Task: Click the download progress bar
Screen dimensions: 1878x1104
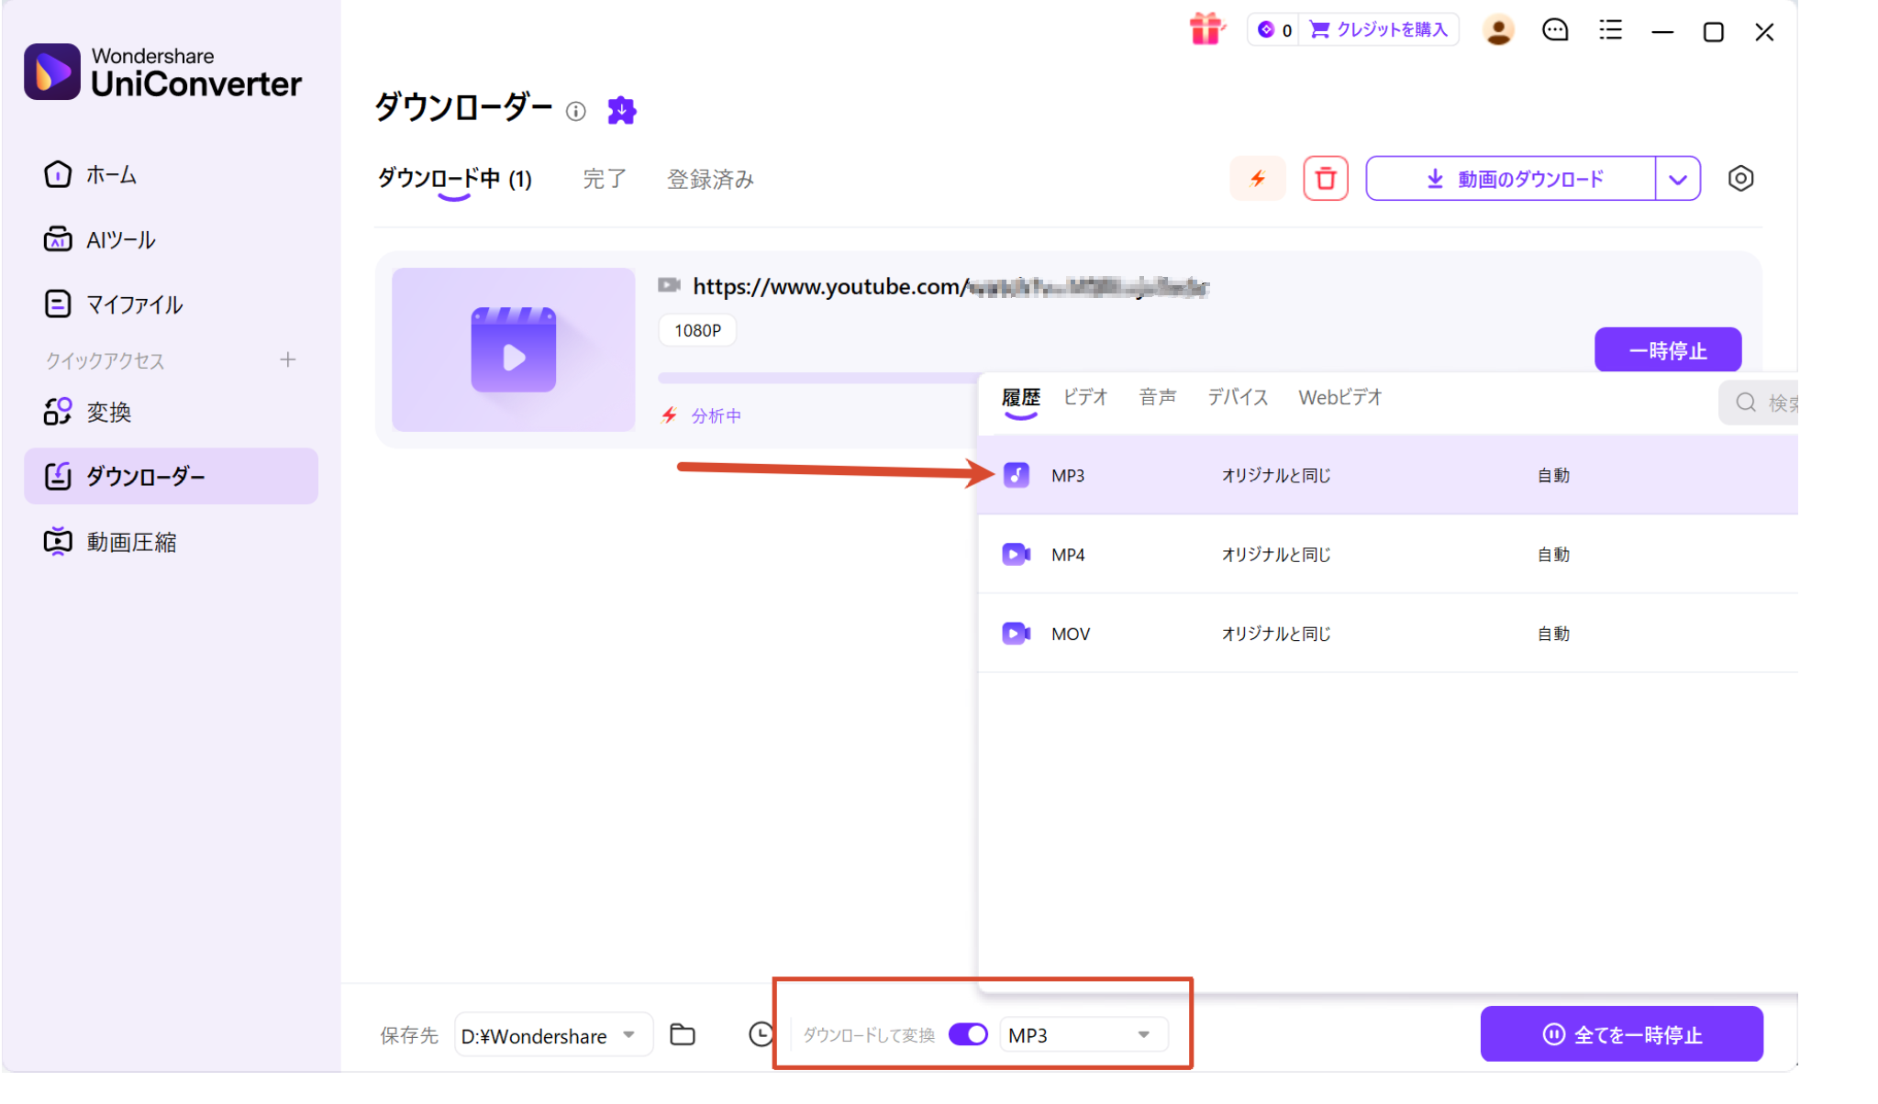Action: 817,378
